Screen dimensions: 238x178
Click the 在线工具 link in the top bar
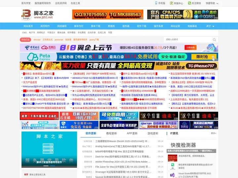pyautogui.click(x=75, y=3)
